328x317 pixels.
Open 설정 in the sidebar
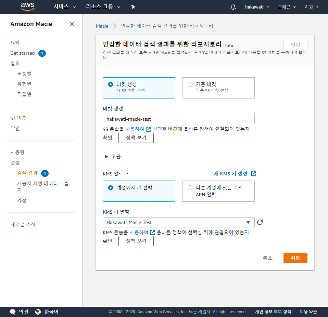click(x=15, y=162)
